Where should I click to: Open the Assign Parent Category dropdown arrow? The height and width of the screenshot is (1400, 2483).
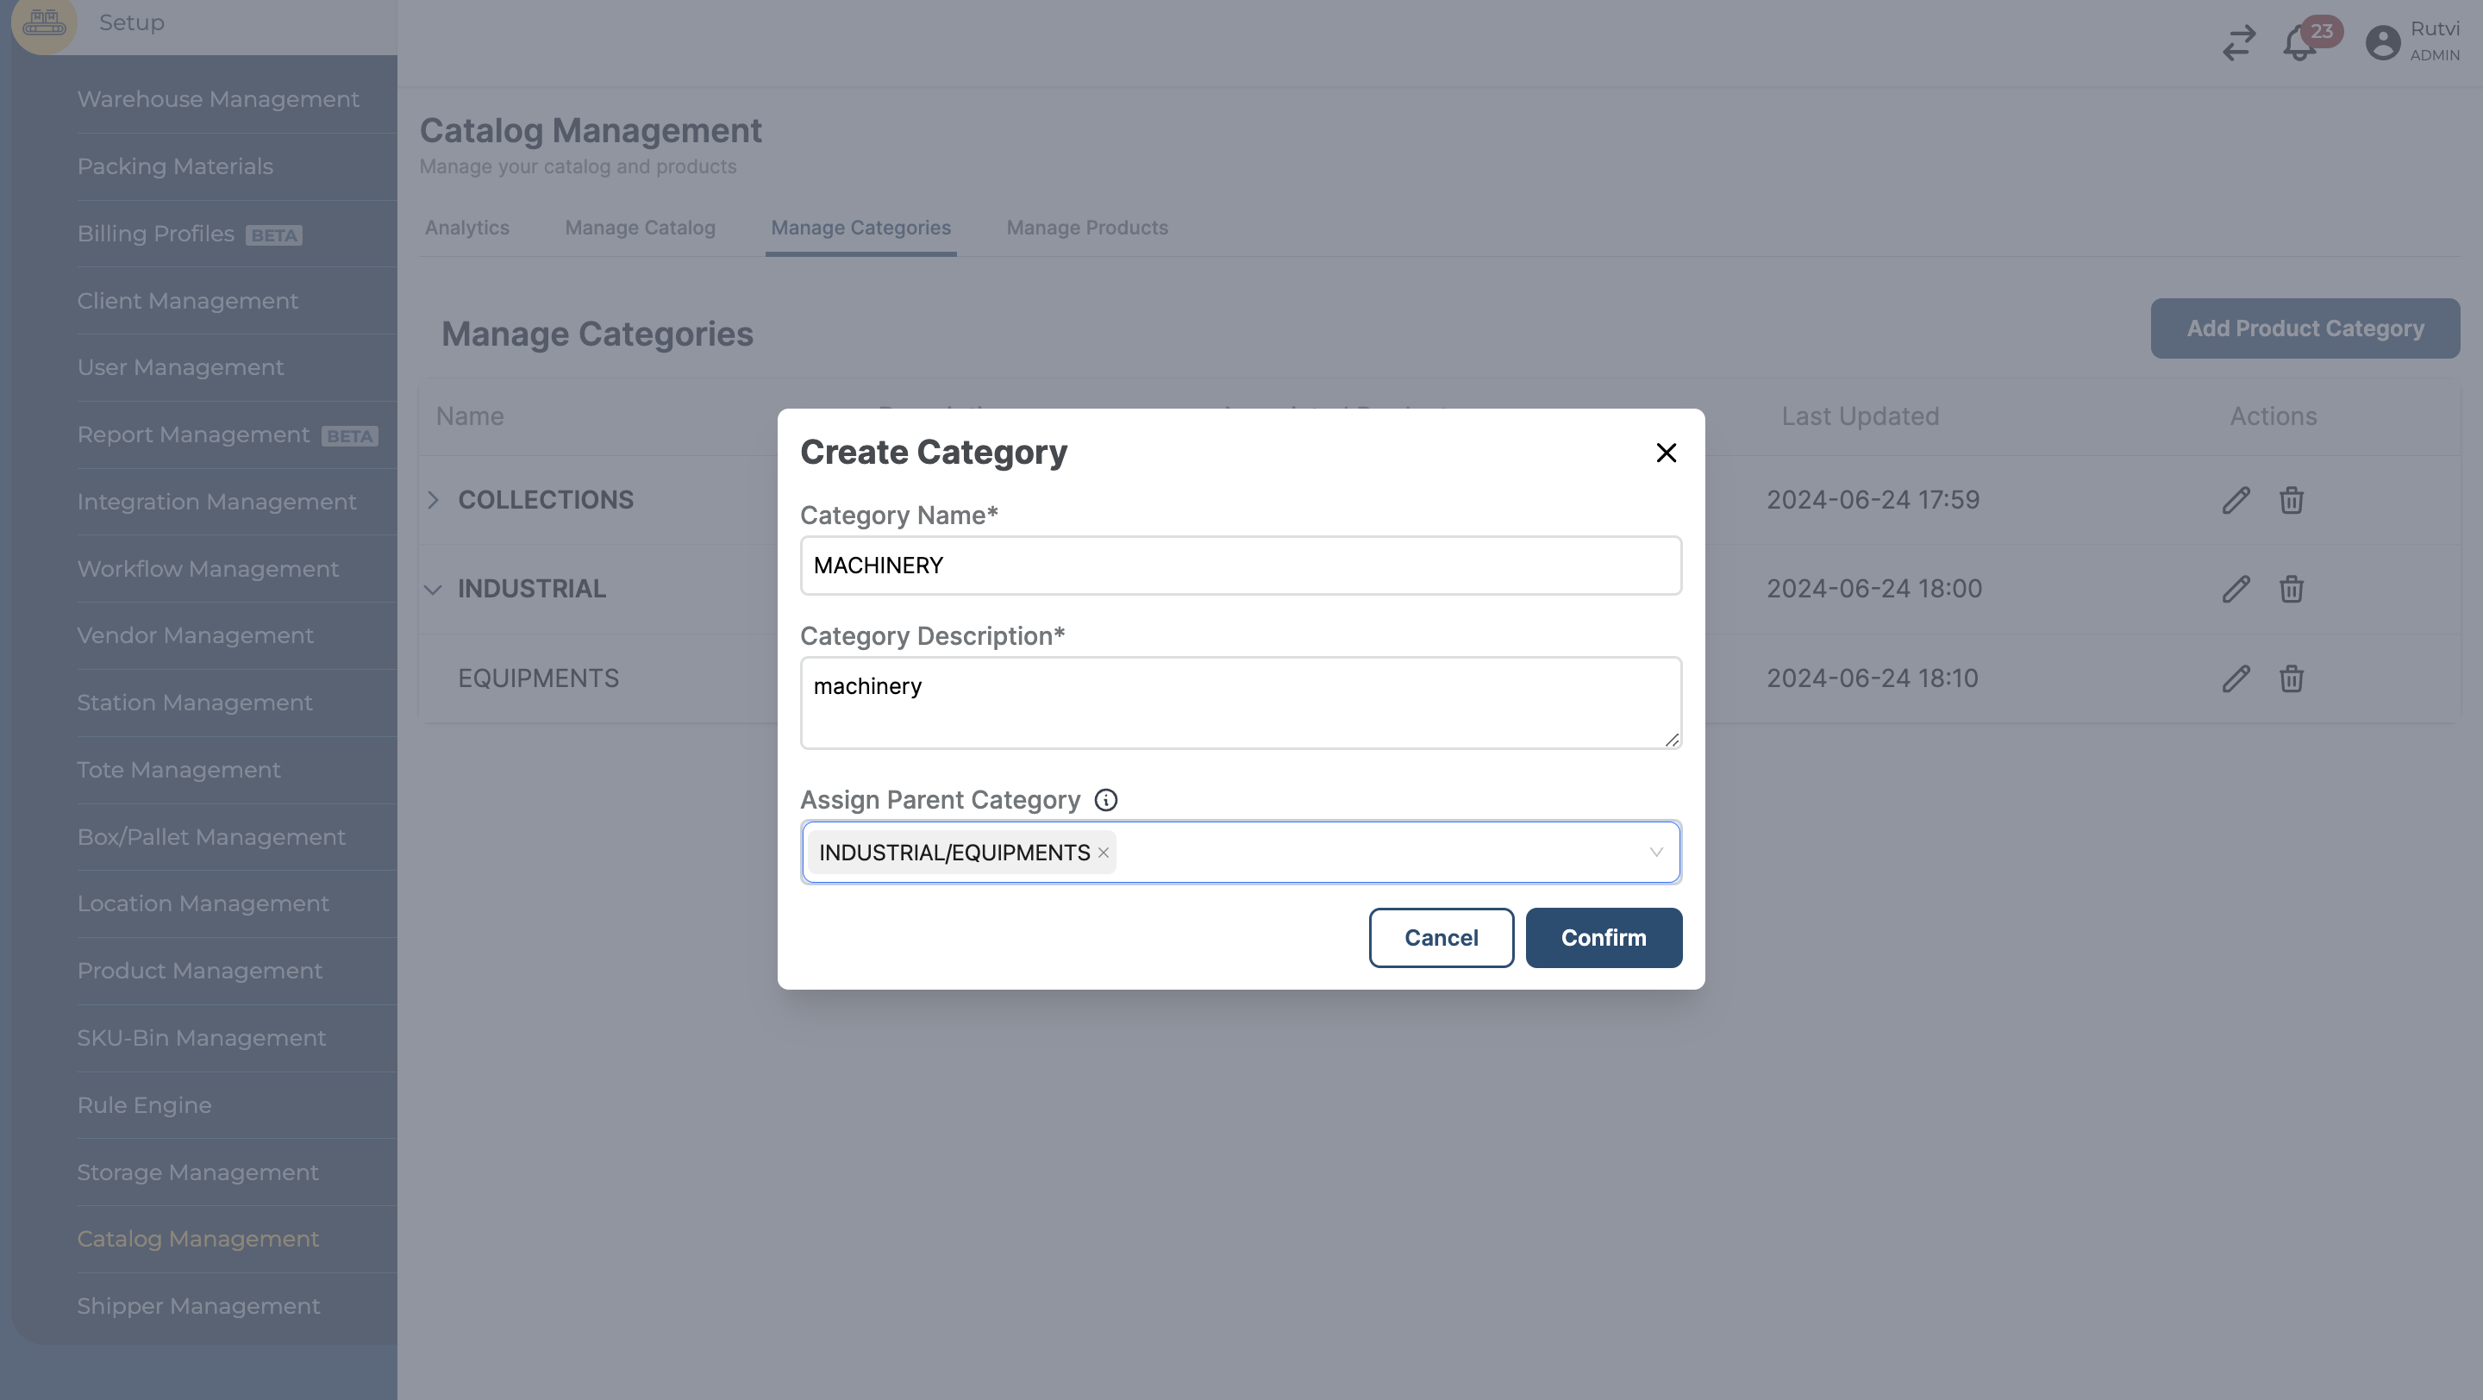pyautogui.click(x=1655, y=853)
